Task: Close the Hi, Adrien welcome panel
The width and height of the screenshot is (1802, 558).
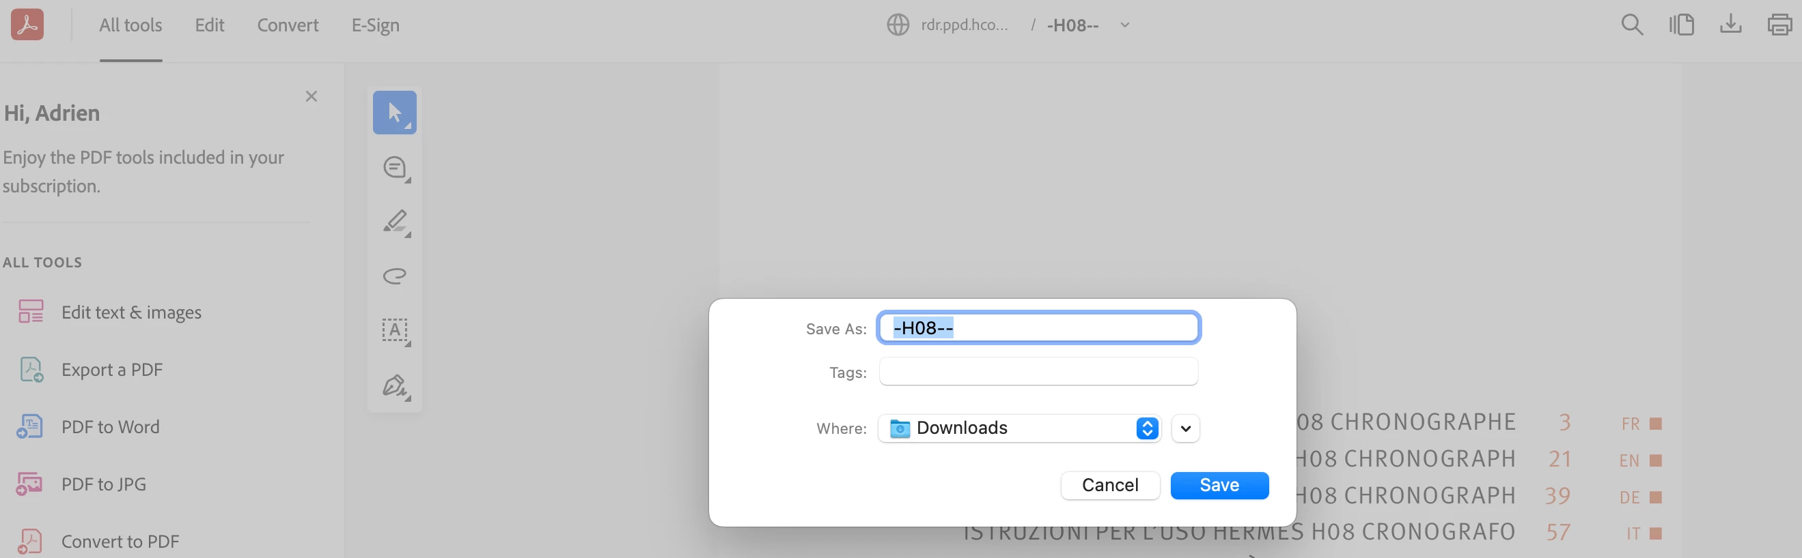Action: [311, 96]
